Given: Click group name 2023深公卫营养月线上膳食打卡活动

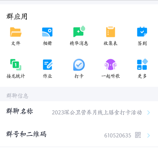Looking at the screenshot, I should (x=97, y=112).
